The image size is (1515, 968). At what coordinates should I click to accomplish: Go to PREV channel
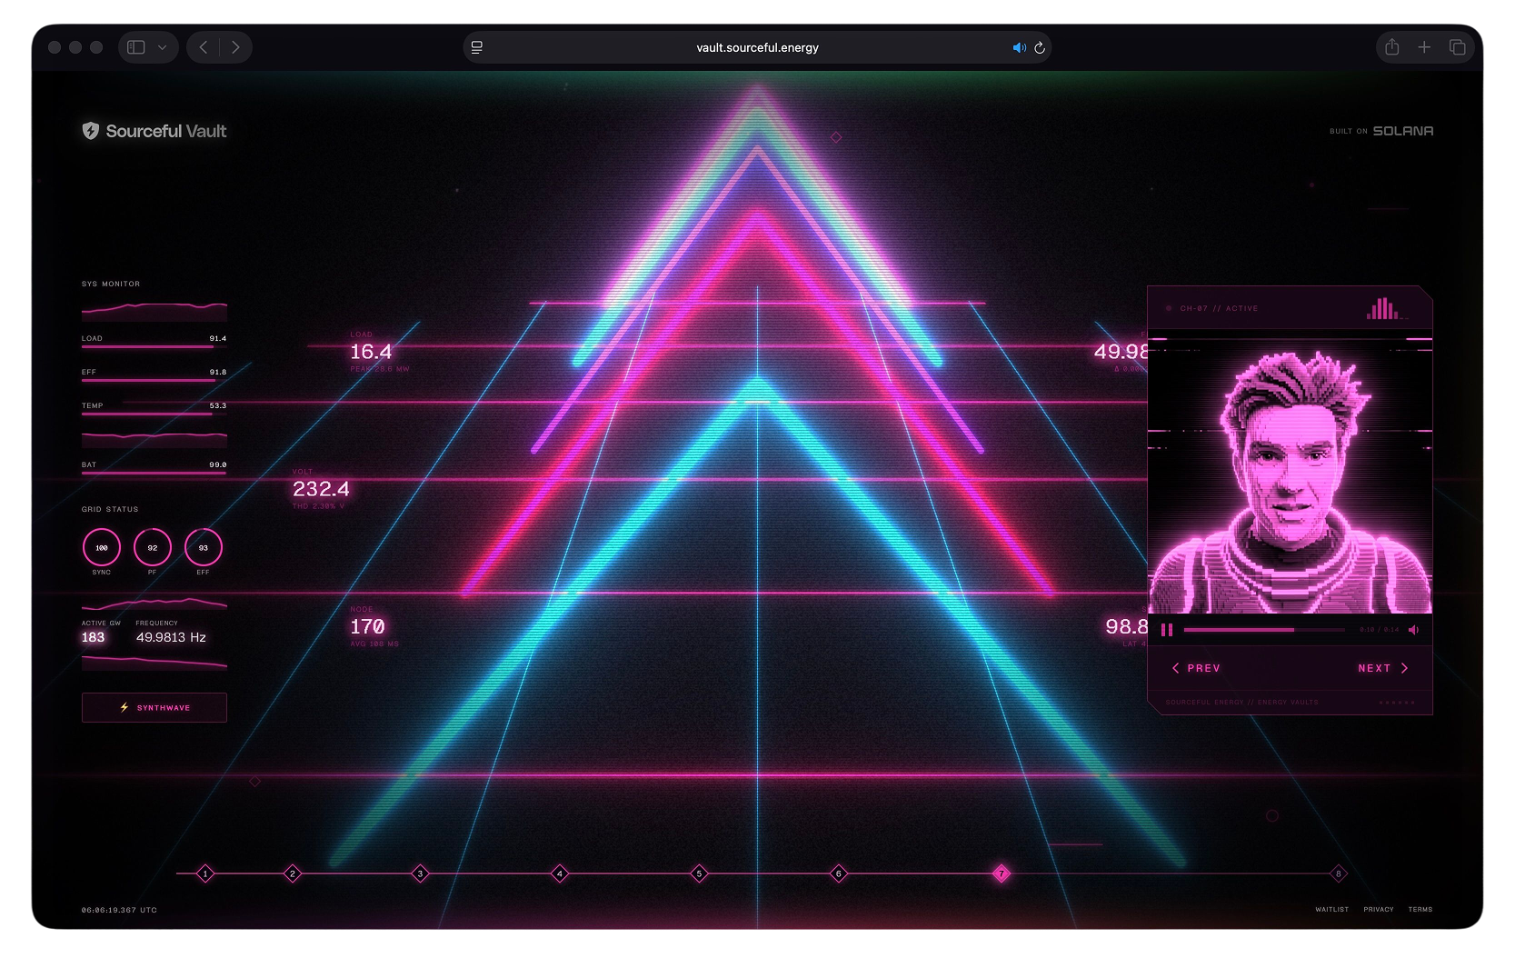(1196, 668)
